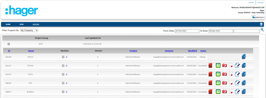This screenshot has width=266, height=98.
Task: Open the red folder icon for TESTSD
Action: [225, 65]
